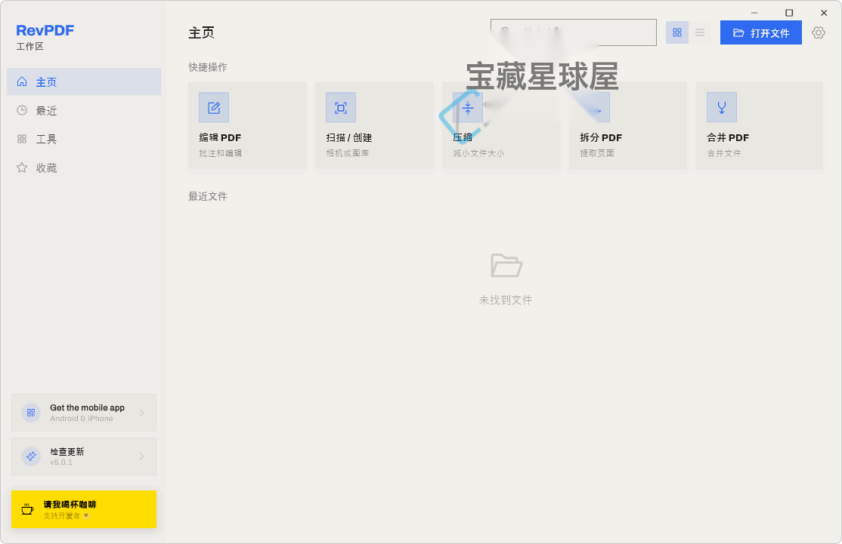The image size is (842, 544).
Task: Open settings via gear icon
Action: tap(819, 32)
